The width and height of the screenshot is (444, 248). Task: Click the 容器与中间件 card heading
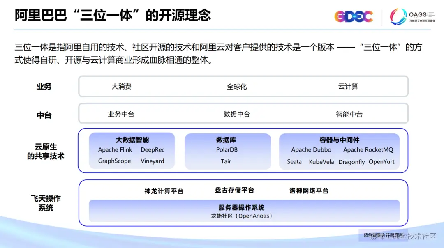pos(339,140)
